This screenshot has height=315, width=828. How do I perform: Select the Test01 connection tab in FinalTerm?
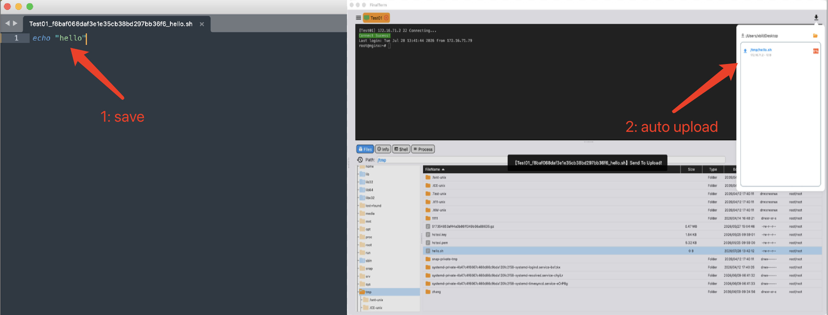[376, 18]
